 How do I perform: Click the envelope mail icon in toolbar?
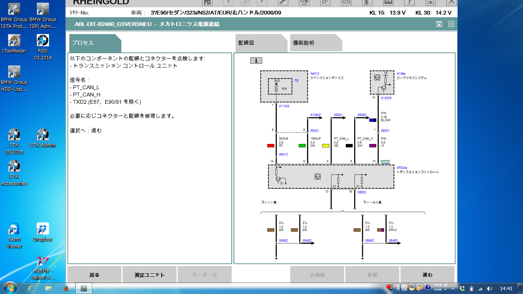click(346, 2)
